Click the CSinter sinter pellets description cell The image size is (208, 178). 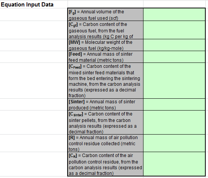(x=106, y=122)
